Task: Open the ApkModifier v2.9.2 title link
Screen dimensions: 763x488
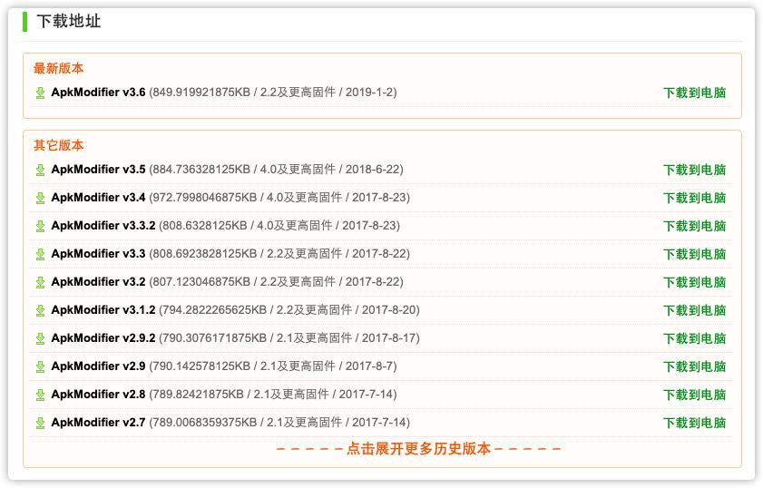Action: [103, 338]
